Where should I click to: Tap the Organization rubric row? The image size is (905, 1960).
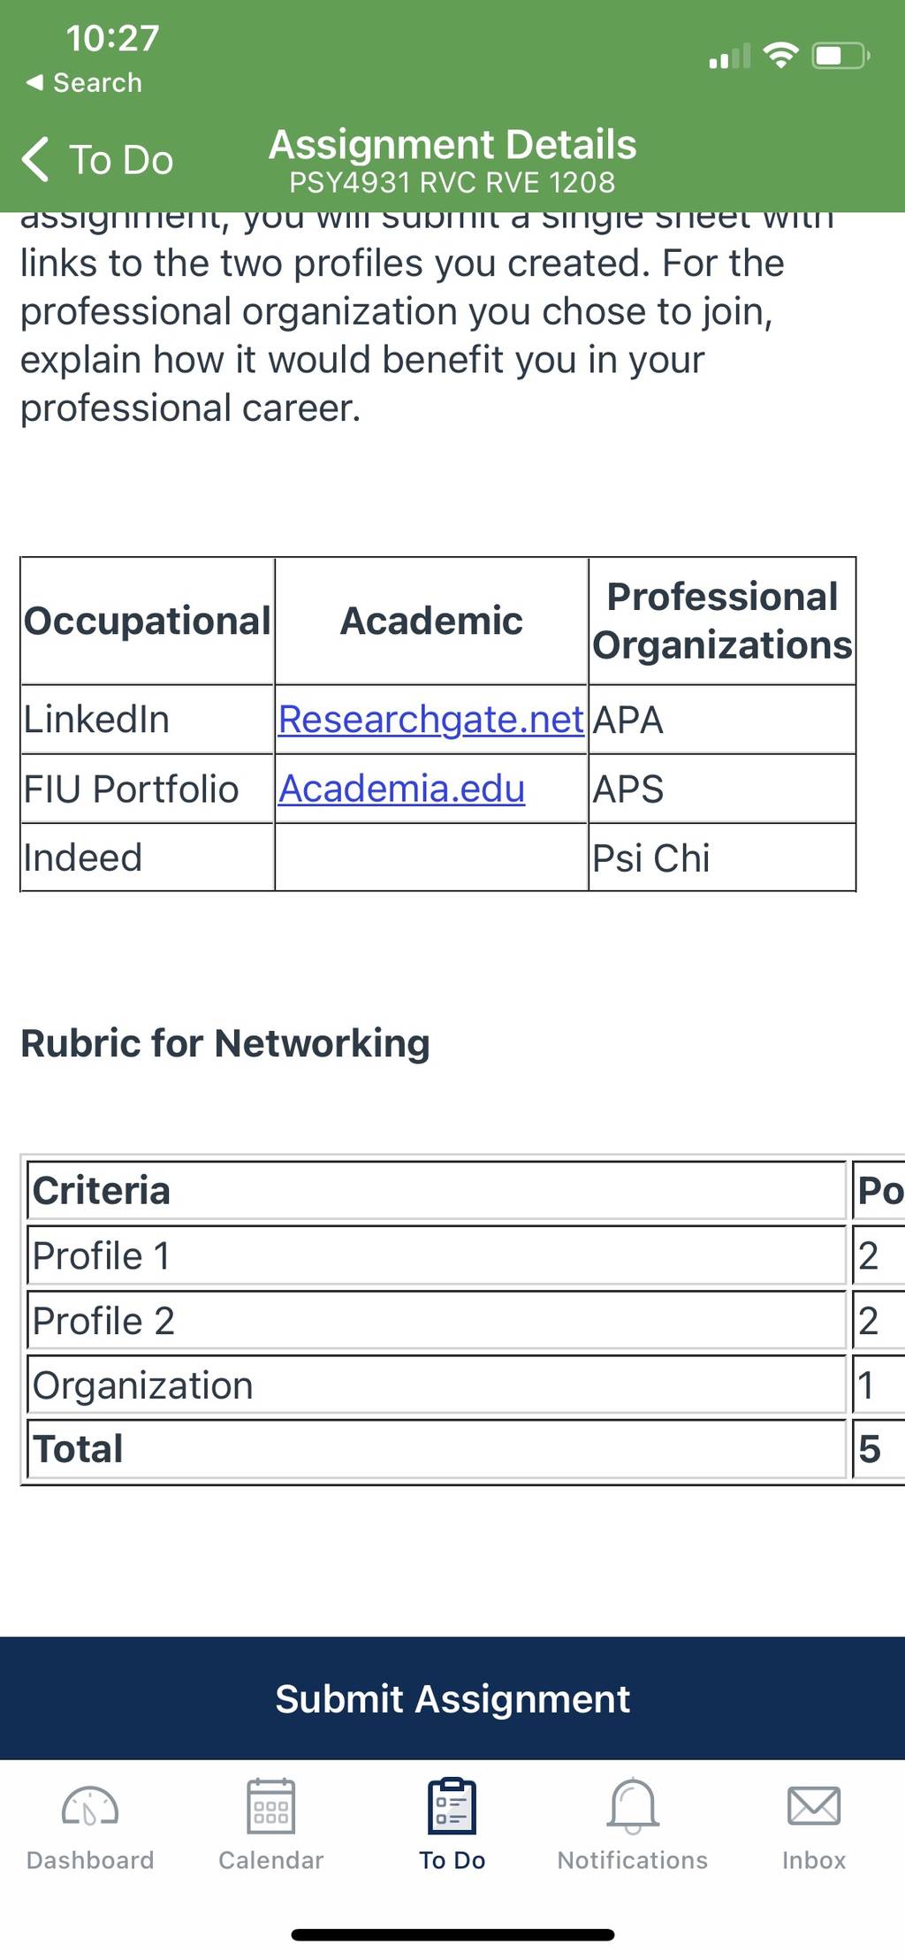[x=437, y=1385]
